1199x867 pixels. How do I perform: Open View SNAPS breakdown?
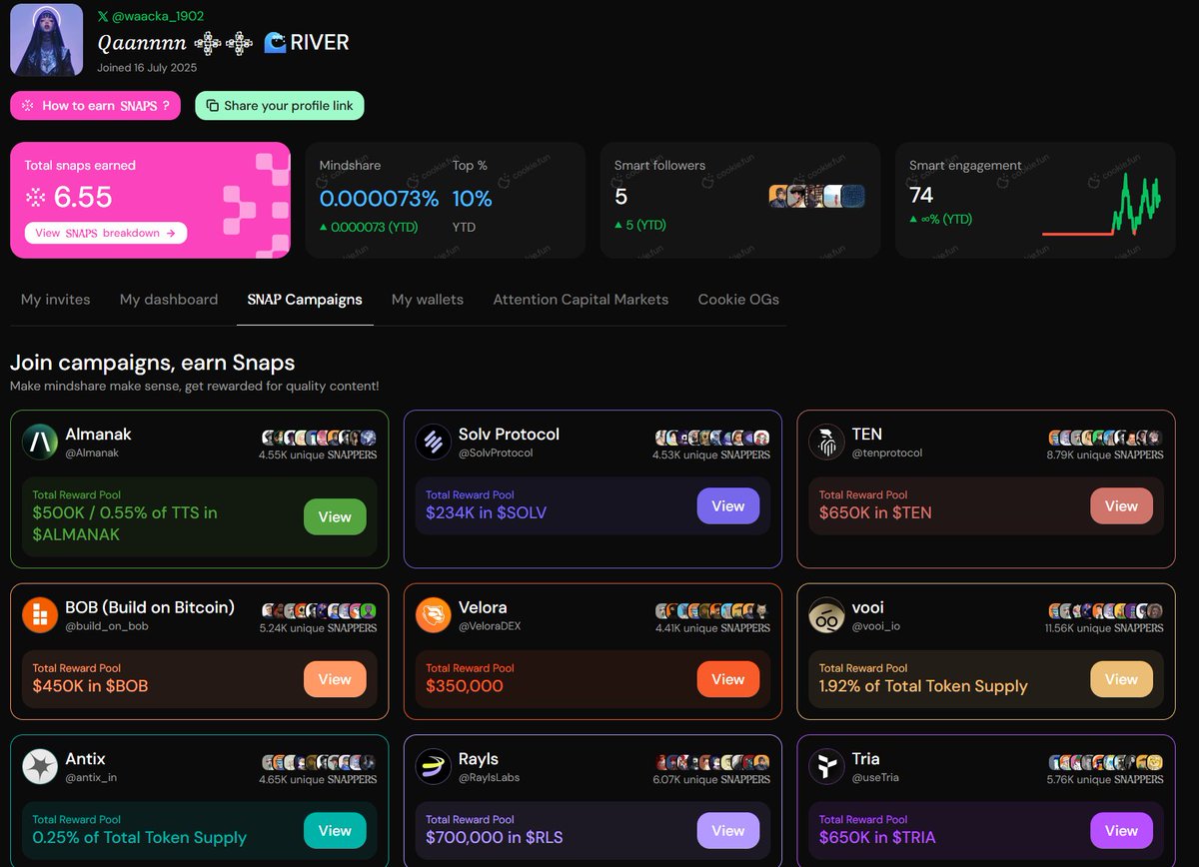(x=106, y=233)
